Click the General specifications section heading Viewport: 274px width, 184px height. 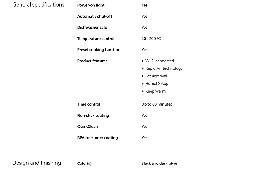click(38, 5)
